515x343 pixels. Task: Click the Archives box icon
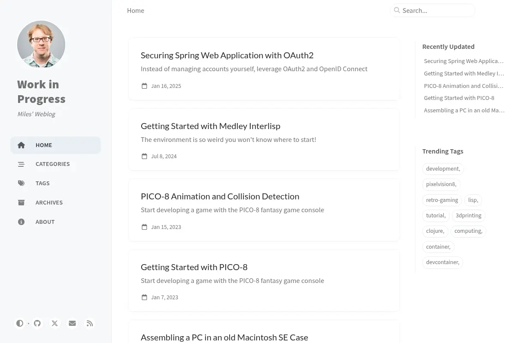point(21,202)
